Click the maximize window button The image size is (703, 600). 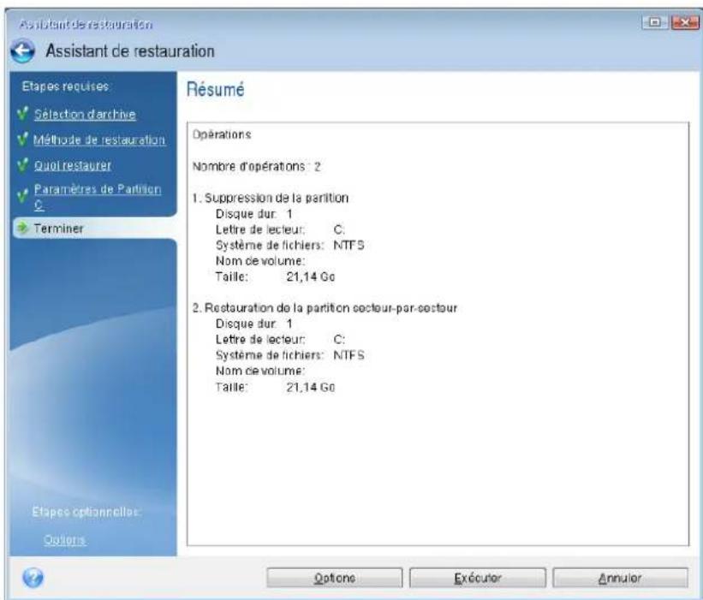pos(655,22)
